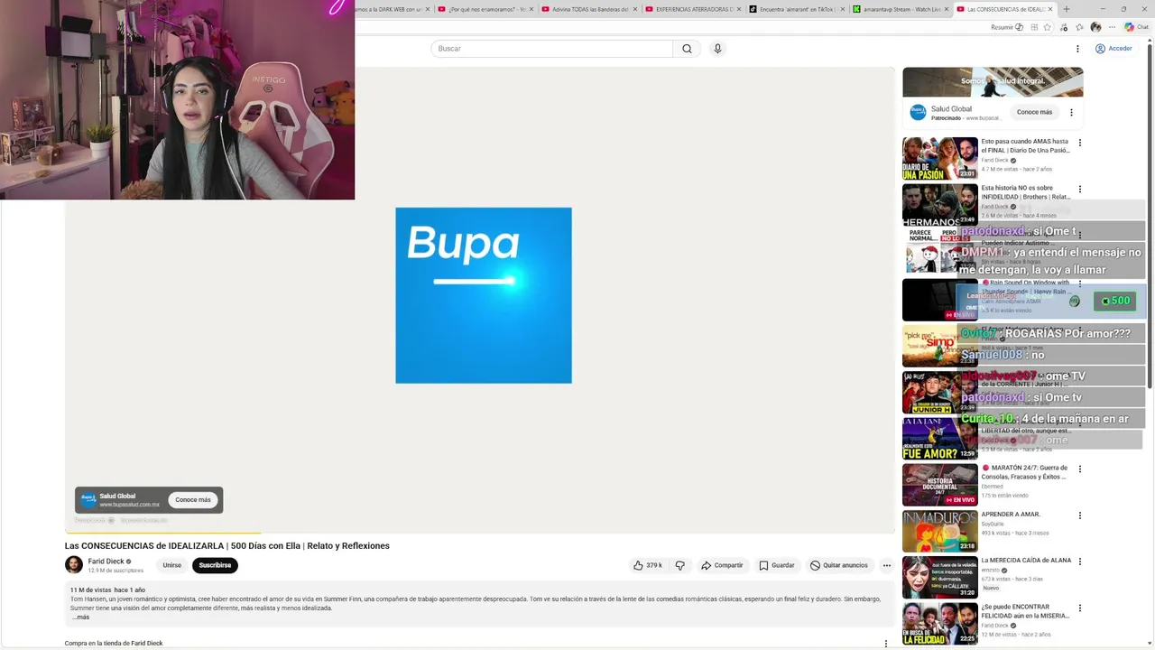Click Salud Global Bupa sidebar logo
This screenshot has height=650, width=1155.
coord(918,113)
